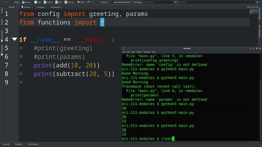
Task: Click the word 'greeting' on line 1
Action: 104,14
